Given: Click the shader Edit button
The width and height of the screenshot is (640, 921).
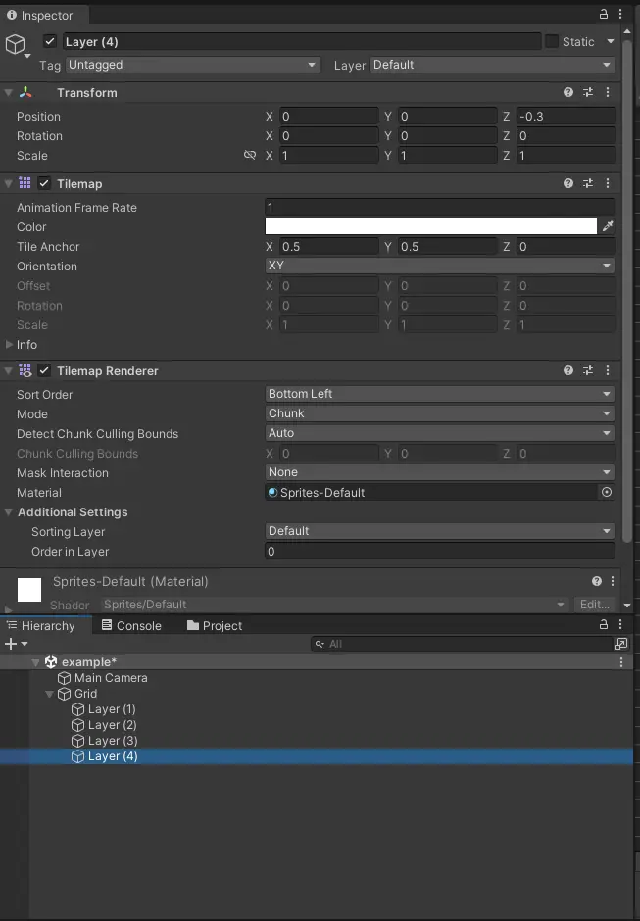Looking at the screenshot, I should click(x=594, y=605).
